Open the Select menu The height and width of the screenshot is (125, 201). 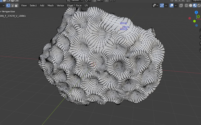(33, 6)
